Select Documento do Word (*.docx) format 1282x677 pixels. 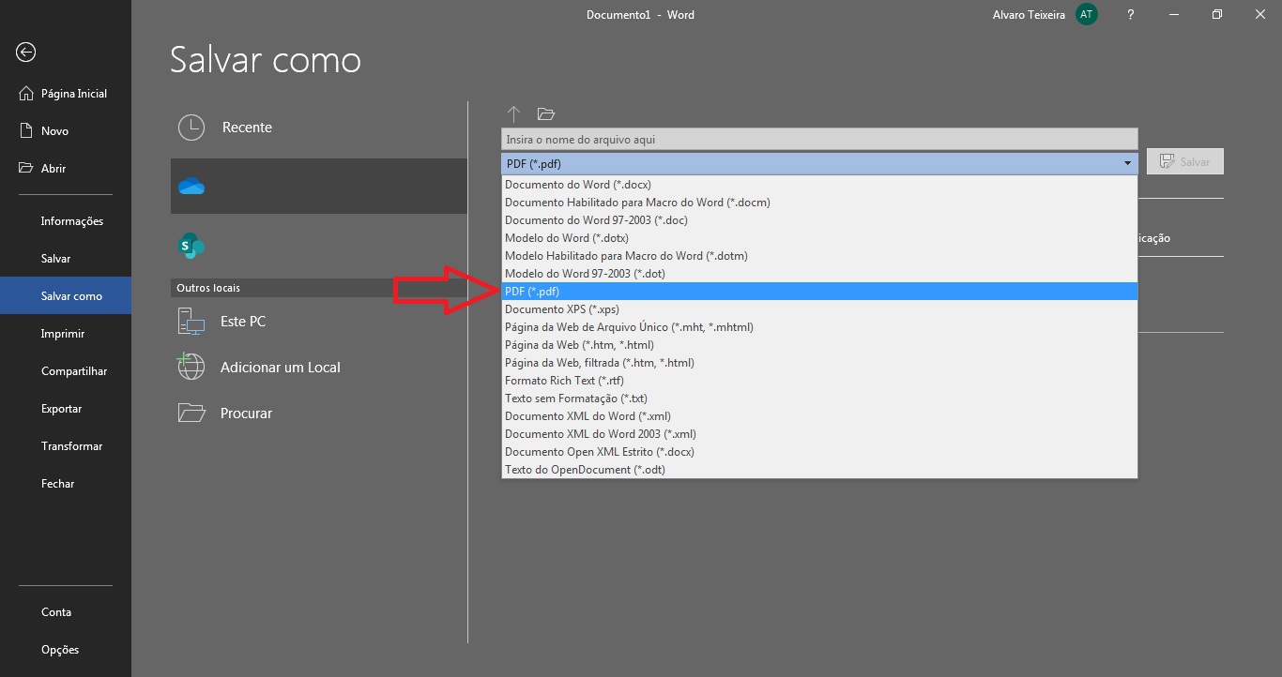point(576,184)
